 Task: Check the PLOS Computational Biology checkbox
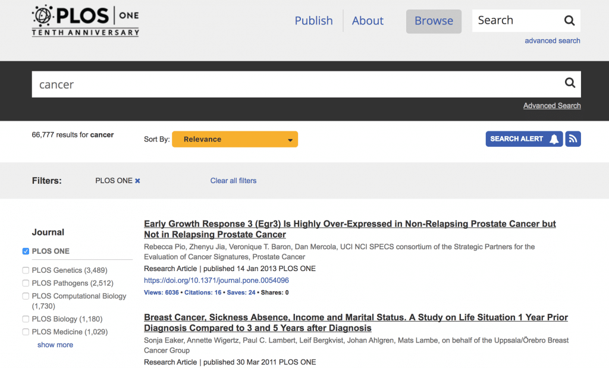(26, 296)
